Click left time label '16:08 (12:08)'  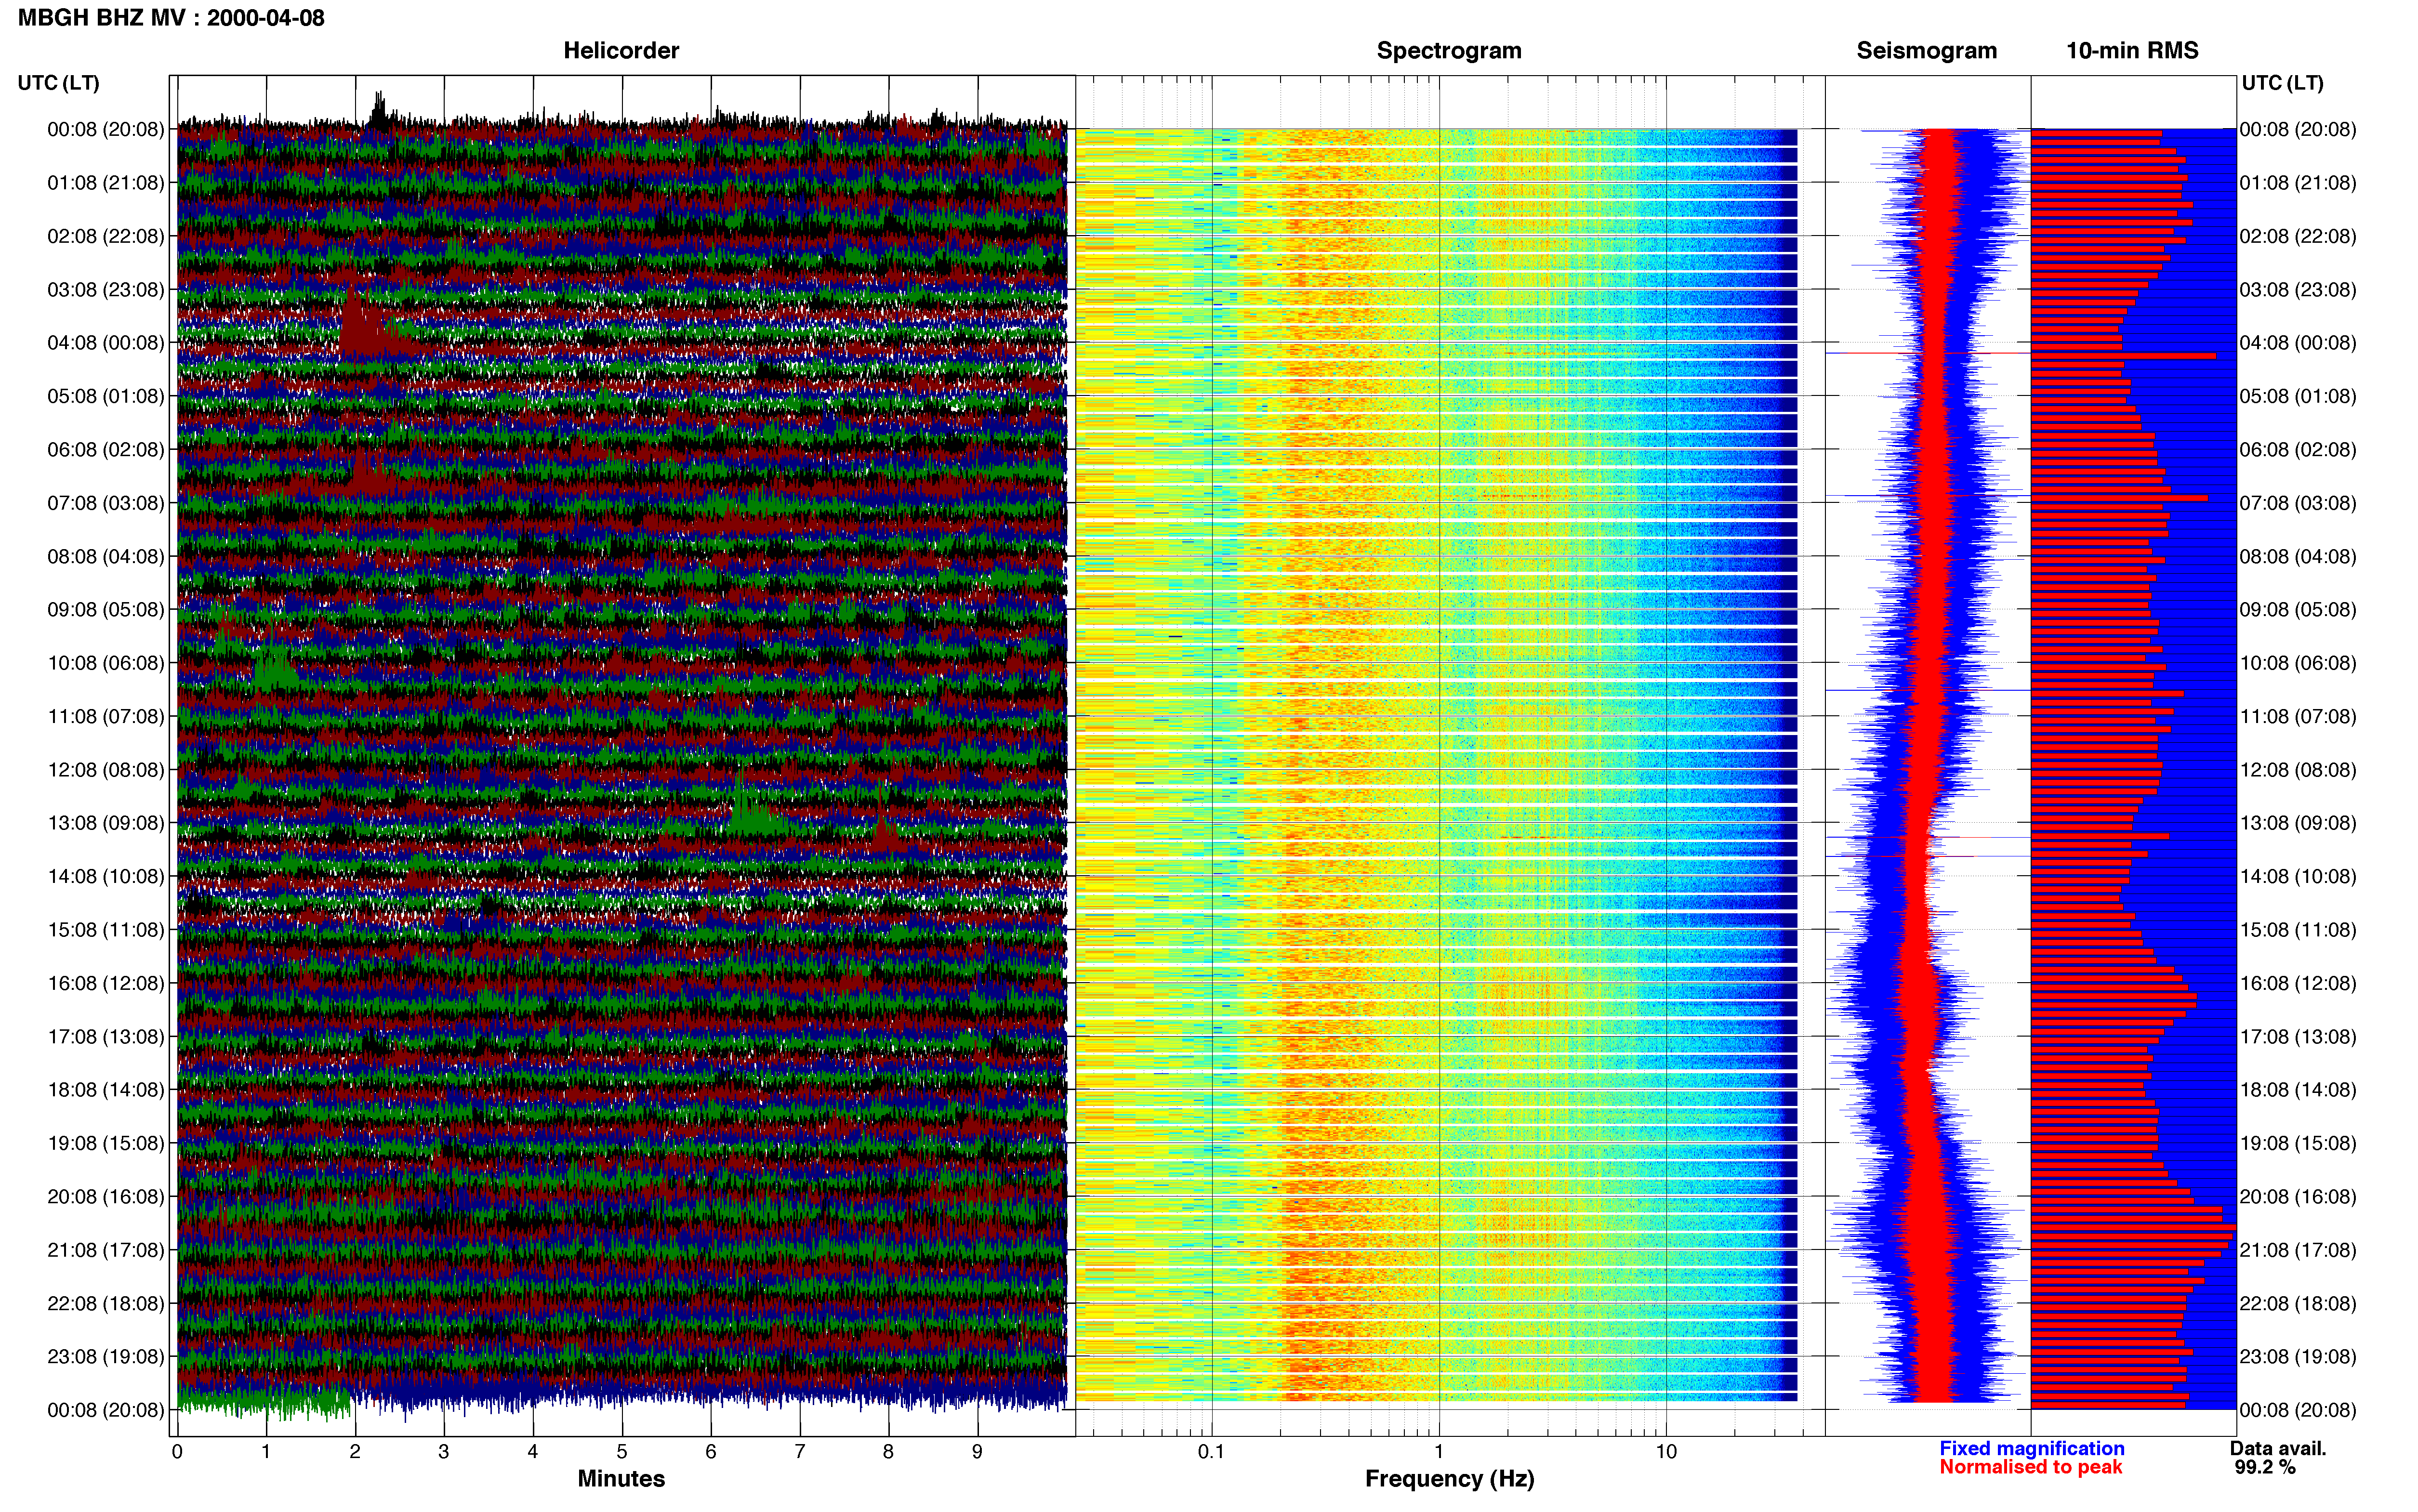[x=106, y=983]
